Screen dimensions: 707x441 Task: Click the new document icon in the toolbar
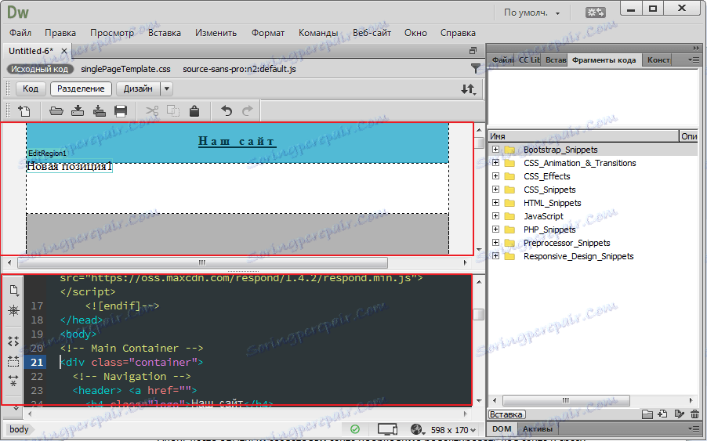(24, 110)
